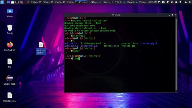Click the 02:15 PM clock
Screen dimensions: 192x108
[153, 2]
